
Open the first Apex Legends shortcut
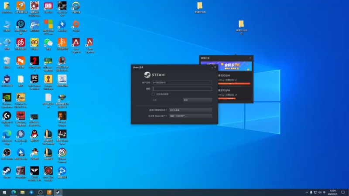point(76,46)
